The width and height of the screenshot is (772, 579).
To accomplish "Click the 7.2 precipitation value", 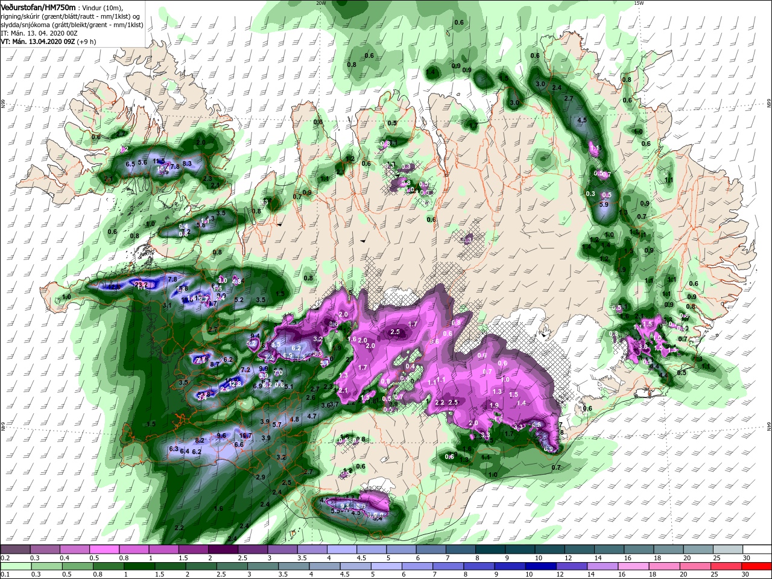I will (x=245, y=370).
